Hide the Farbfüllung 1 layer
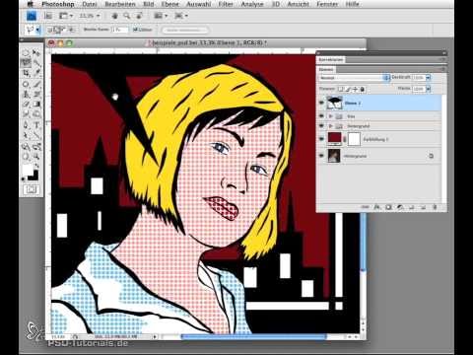Viewport: 473px width, 355px height. (x=322, y=139)
